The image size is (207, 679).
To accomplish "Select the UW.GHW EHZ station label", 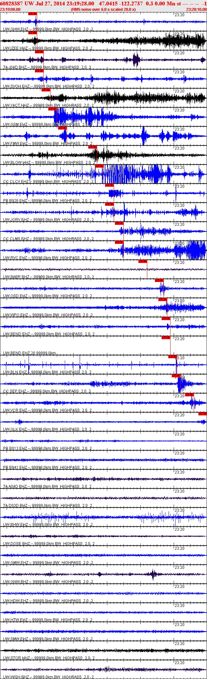I will [48, 29].
